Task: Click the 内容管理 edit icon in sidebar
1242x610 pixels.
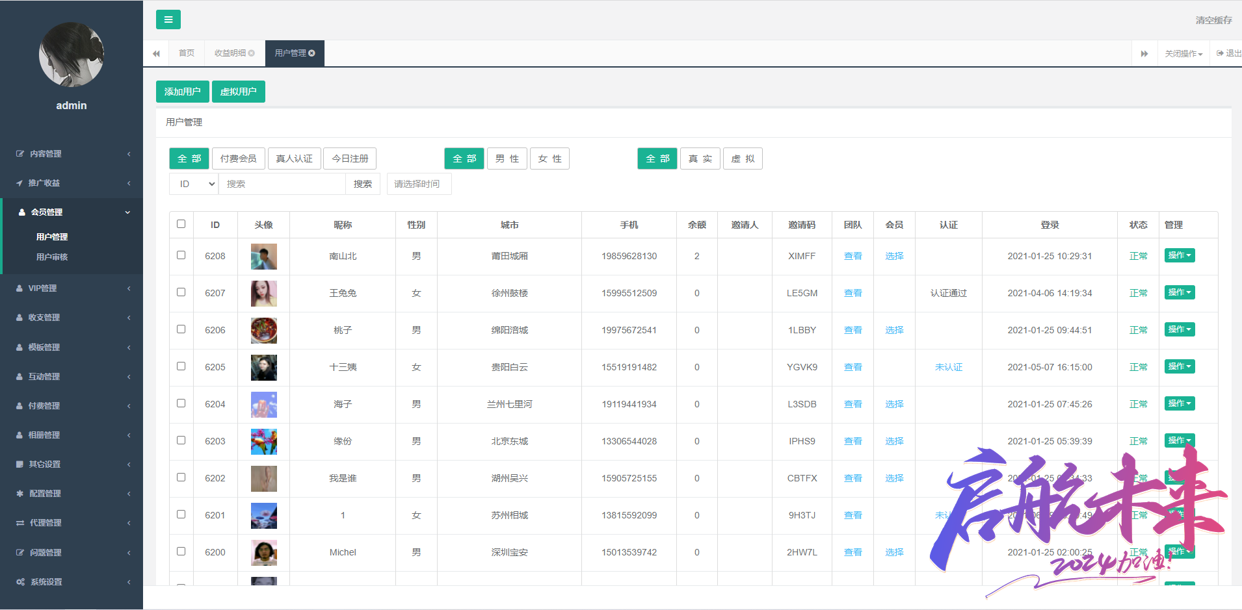Action: [x=20, y=154]
